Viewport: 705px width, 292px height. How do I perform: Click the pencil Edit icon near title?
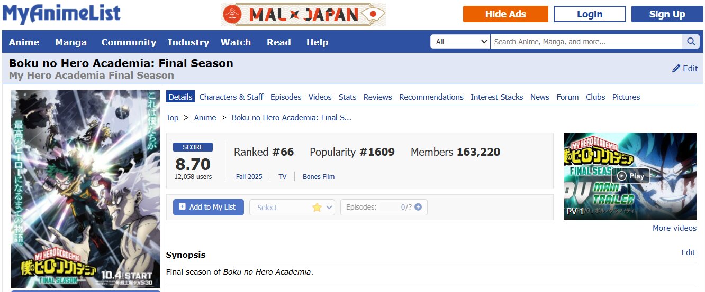pos(676,69)
